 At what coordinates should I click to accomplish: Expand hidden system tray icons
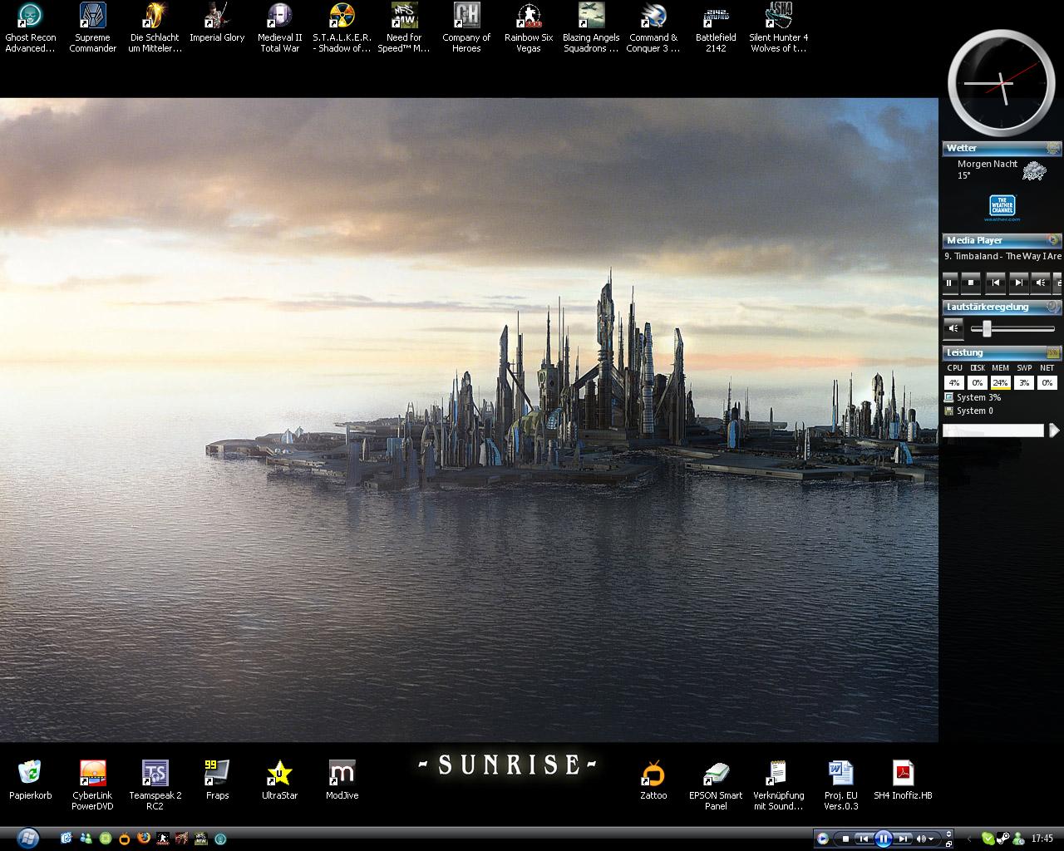[968, 839]
